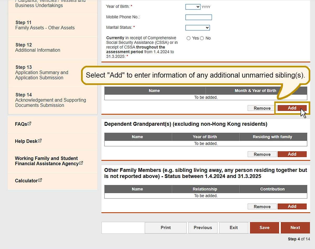
Task: Click Add under Dependent Grandparent(s)
Action: click(x=292, y=154)
